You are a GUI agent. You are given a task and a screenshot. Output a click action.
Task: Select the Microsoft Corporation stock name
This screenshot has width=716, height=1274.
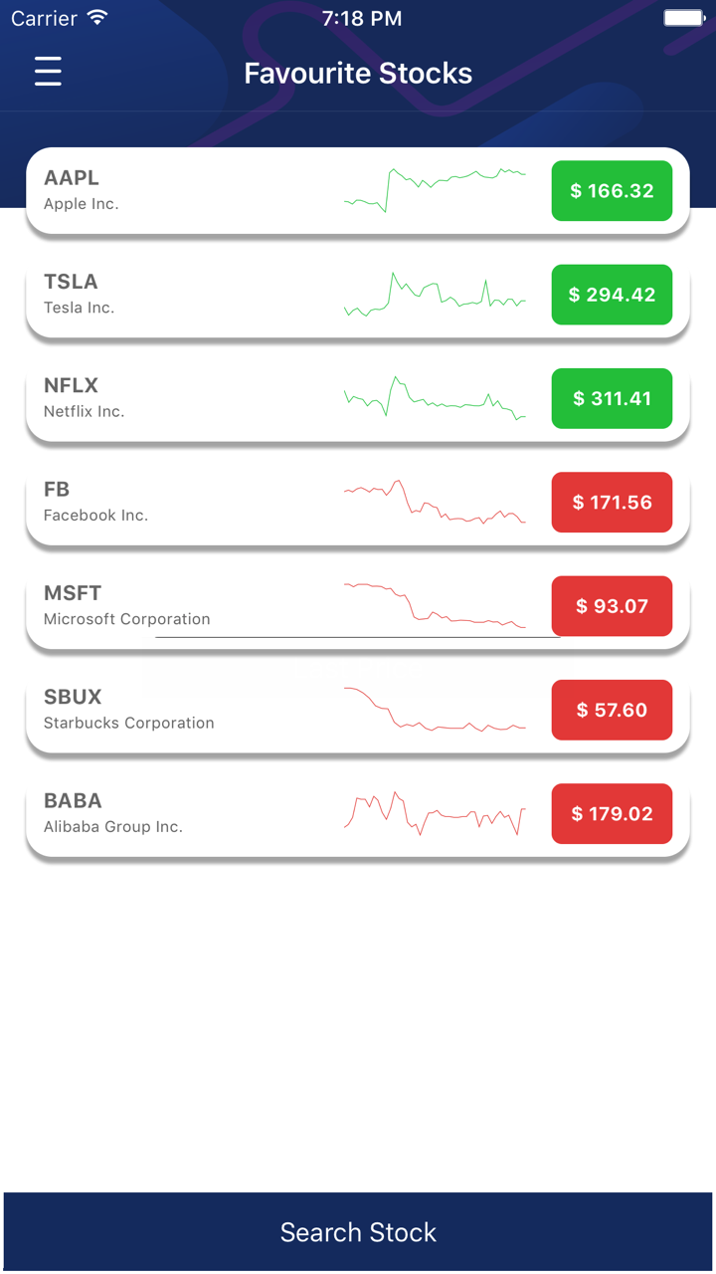(x=127, y=619)
